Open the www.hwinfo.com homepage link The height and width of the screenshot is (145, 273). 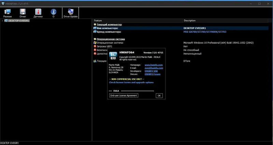coord(154,65)
